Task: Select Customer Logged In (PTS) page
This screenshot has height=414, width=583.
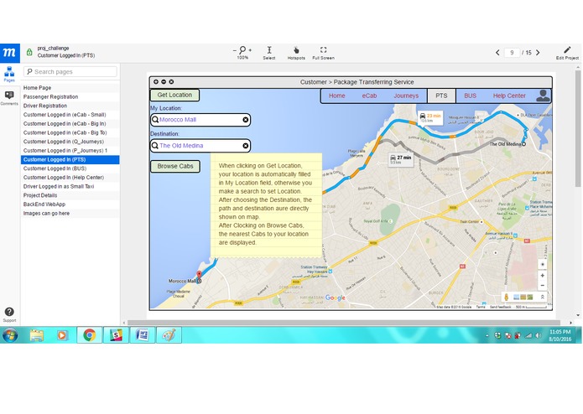Action: point(70,160)
